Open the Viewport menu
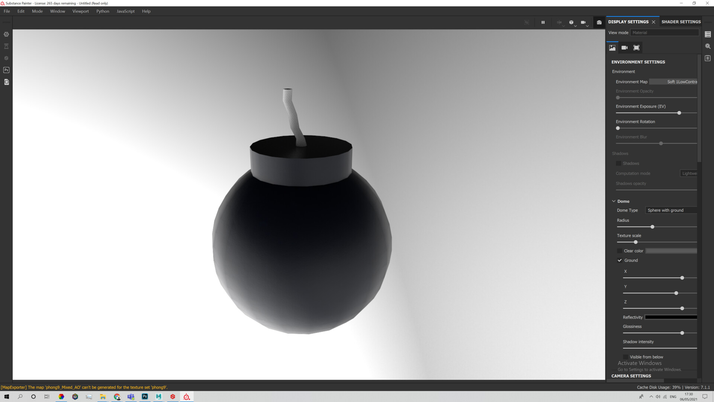Image resolution: width=714 pixels, height=402 pixels. click(80, 11)
